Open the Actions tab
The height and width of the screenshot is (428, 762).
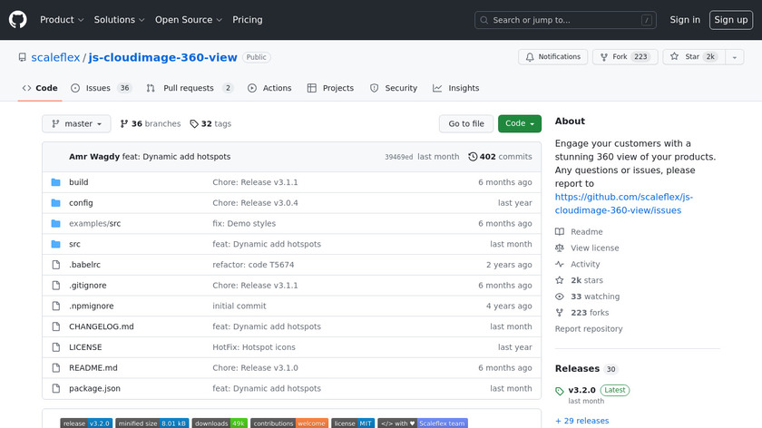coord(269,88)
